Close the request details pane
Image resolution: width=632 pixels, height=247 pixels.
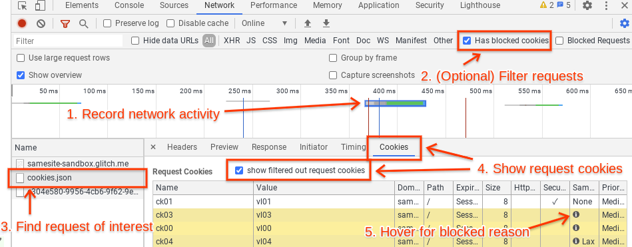153,147
